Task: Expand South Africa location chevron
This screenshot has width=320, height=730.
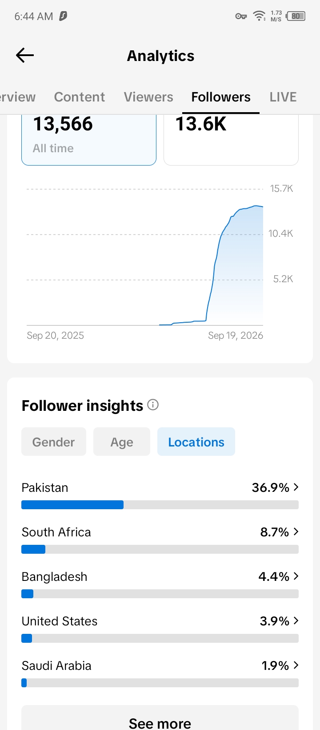Action: click(x=296, y=531)
